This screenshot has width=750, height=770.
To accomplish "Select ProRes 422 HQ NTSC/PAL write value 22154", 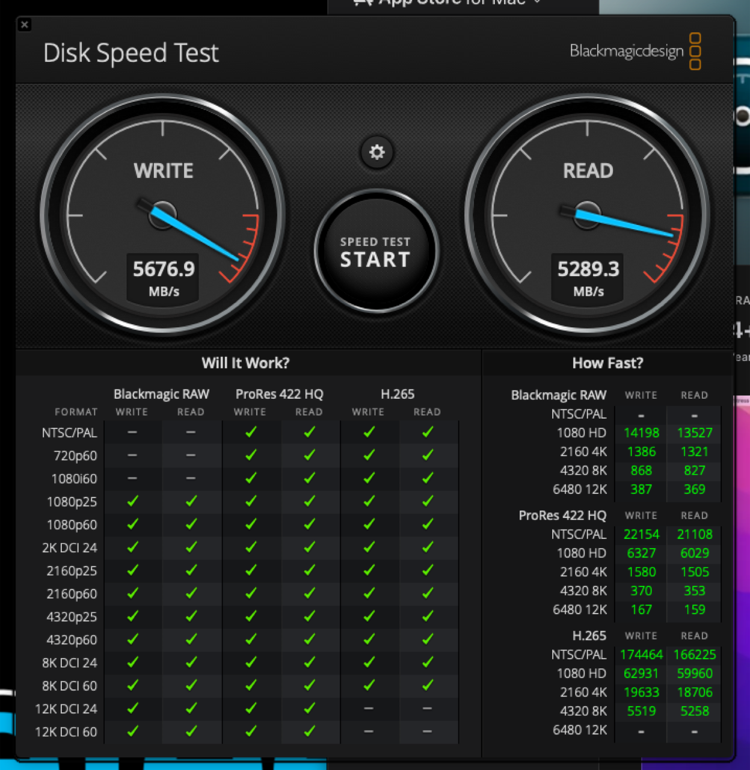I will pyautogui.click(x=641, y=534).
